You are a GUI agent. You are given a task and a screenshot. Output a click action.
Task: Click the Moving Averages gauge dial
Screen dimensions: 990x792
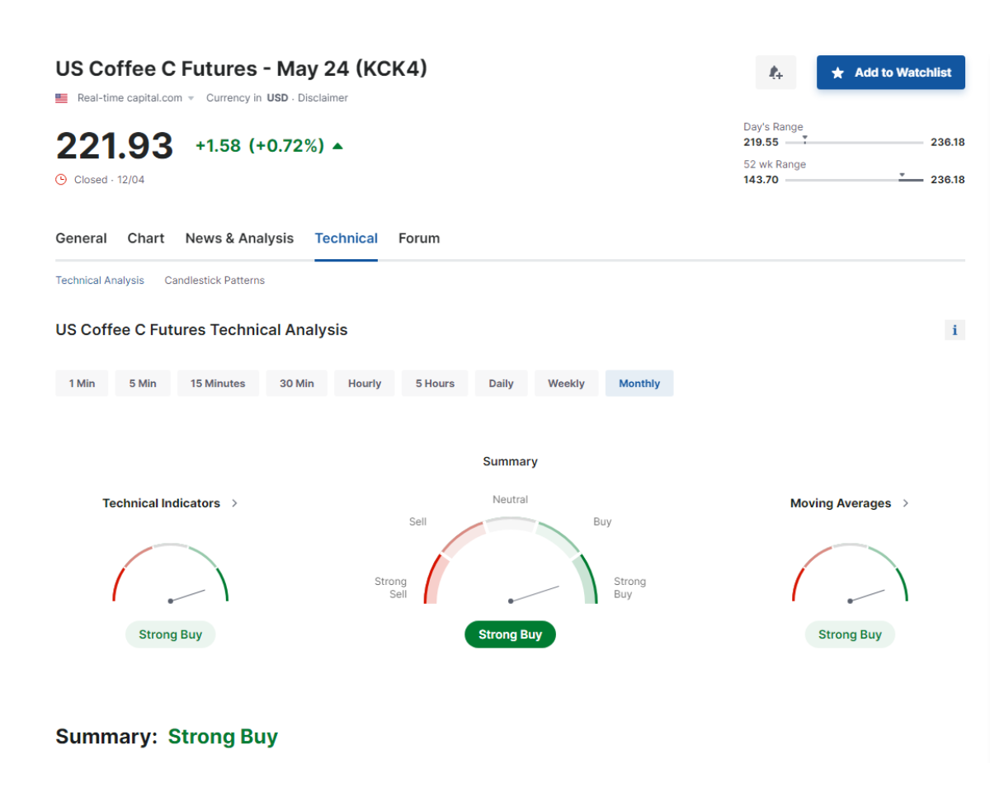pos(850,573)
